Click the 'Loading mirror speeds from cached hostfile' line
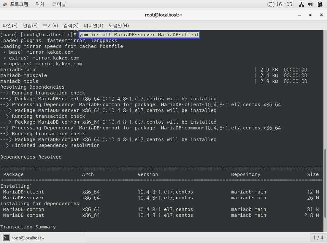The height and width of the screenshot is (243, 327). coord(61,46)
